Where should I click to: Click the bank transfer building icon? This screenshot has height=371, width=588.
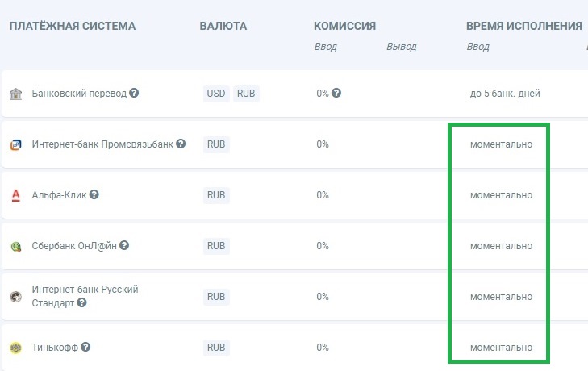click(16, 94)
